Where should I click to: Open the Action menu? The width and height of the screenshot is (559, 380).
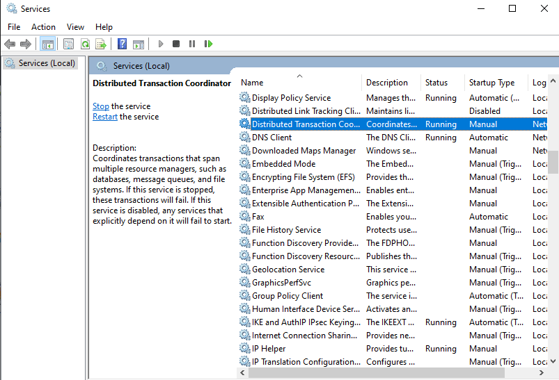(x=43, y=27)
